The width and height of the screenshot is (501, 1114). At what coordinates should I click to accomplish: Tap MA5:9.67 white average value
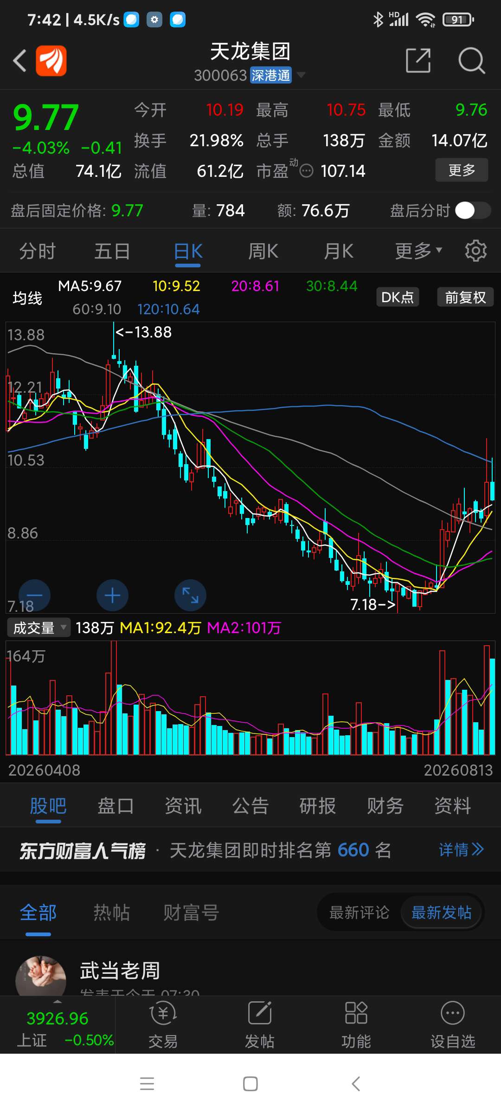tap(90, 286)
